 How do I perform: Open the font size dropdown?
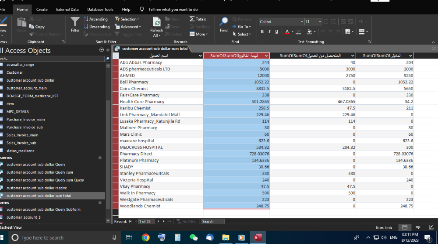(320, 22)
